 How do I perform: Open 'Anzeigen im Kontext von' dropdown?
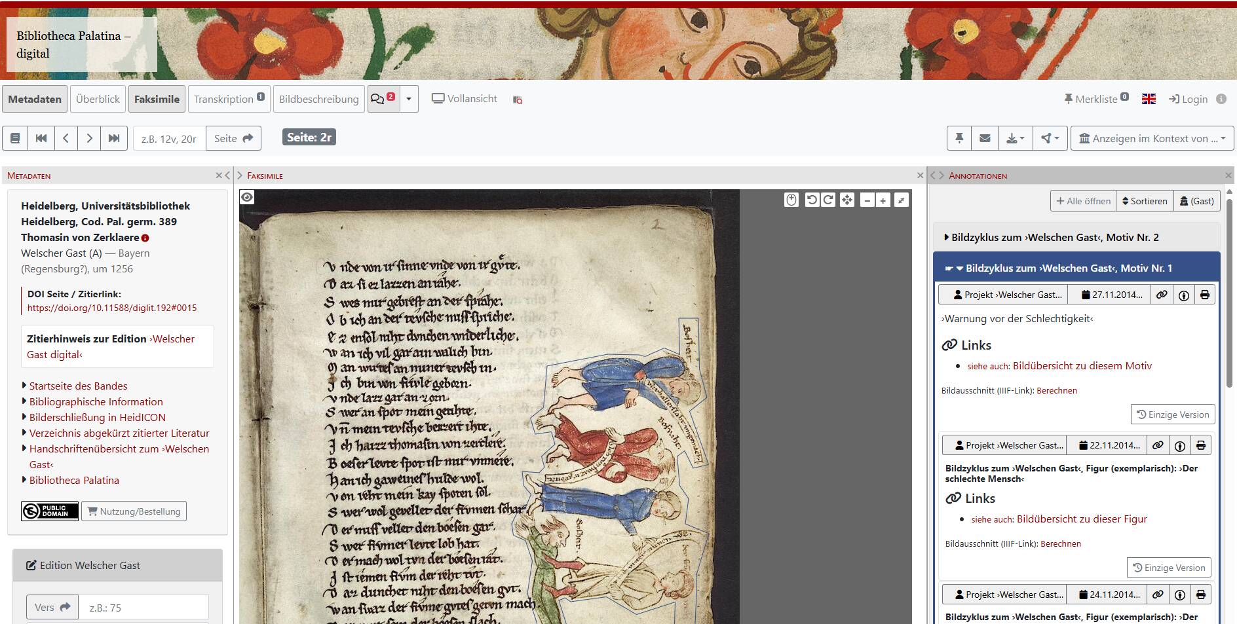[1152, 138]
